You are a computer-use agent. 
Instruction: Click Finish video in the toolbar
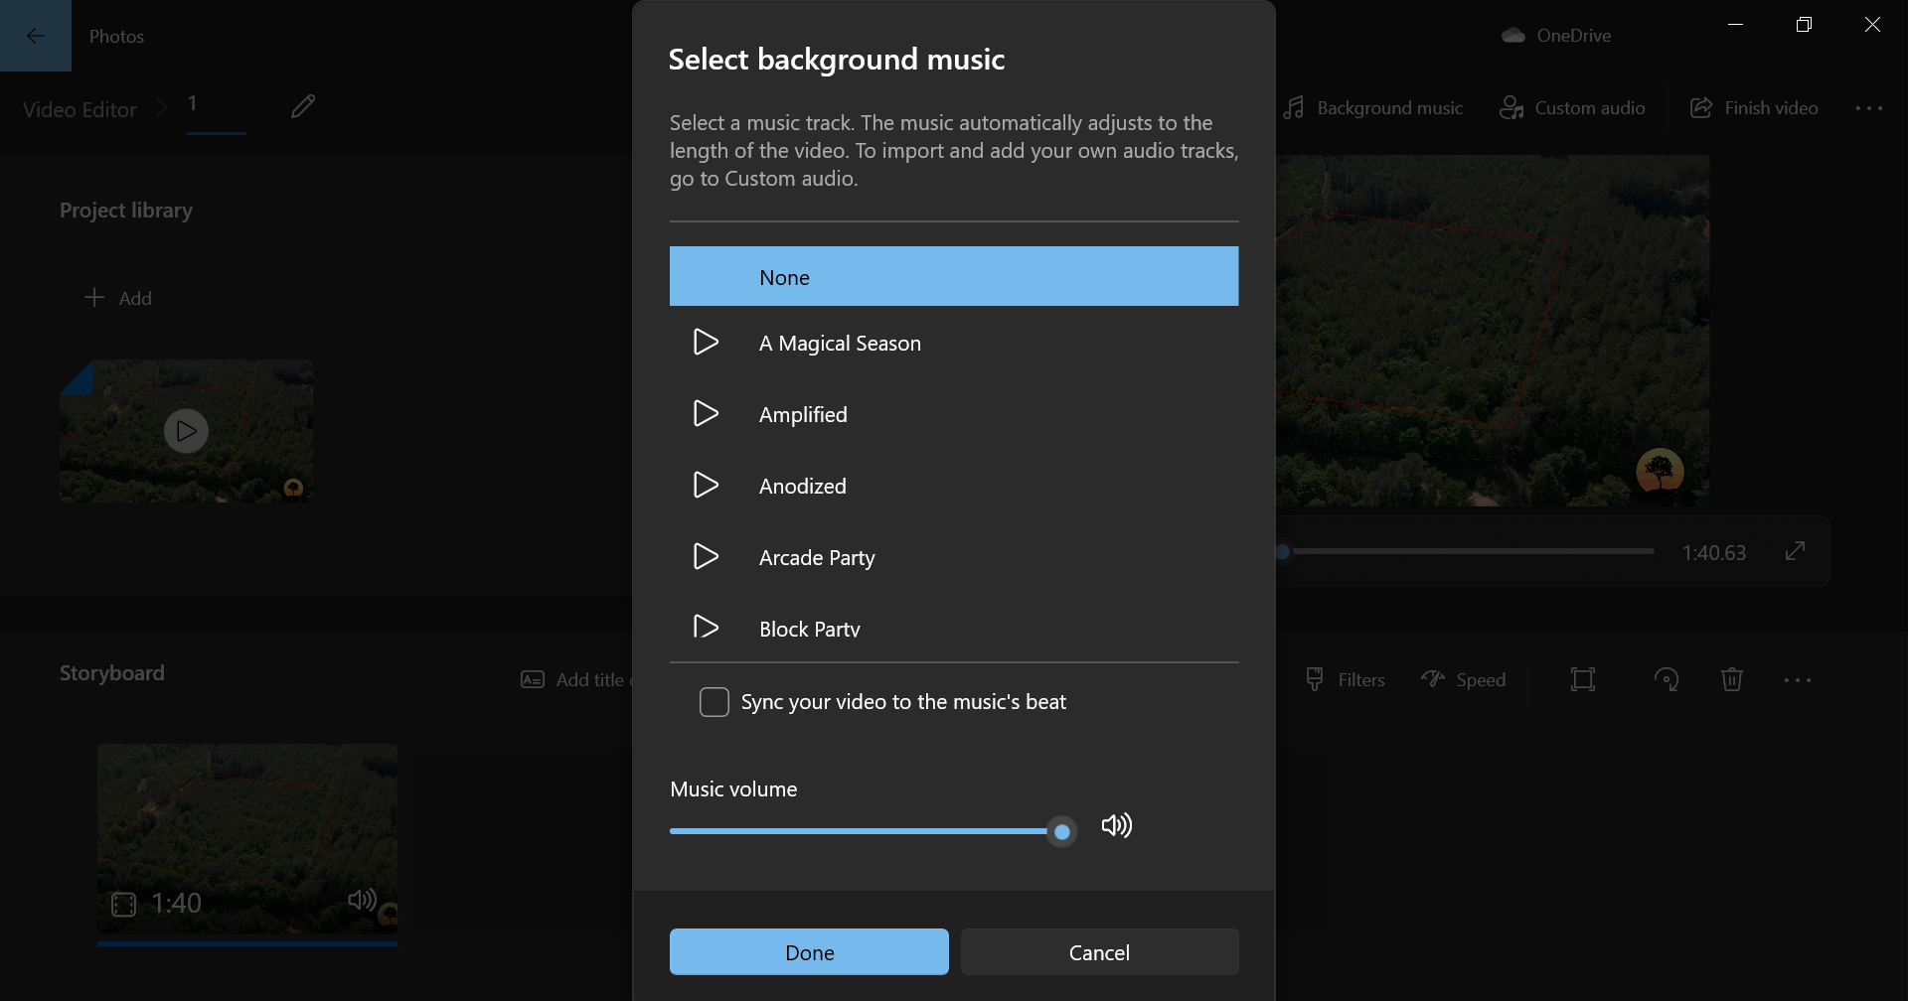point(1755,108)
